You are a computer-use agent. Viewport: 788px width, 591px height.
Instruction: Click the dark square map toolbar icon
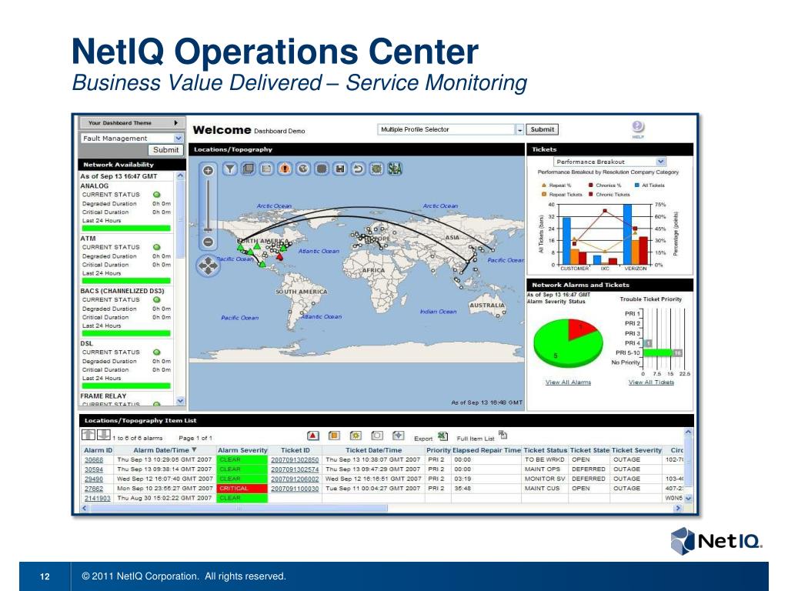click(322, 169)
